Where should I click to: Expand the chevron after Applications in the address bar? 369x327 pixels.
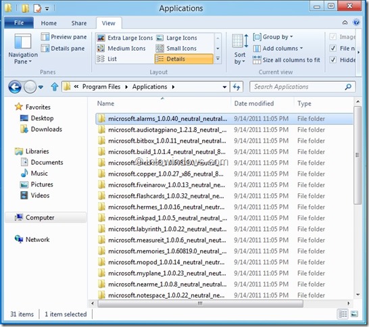click(174, 86)
